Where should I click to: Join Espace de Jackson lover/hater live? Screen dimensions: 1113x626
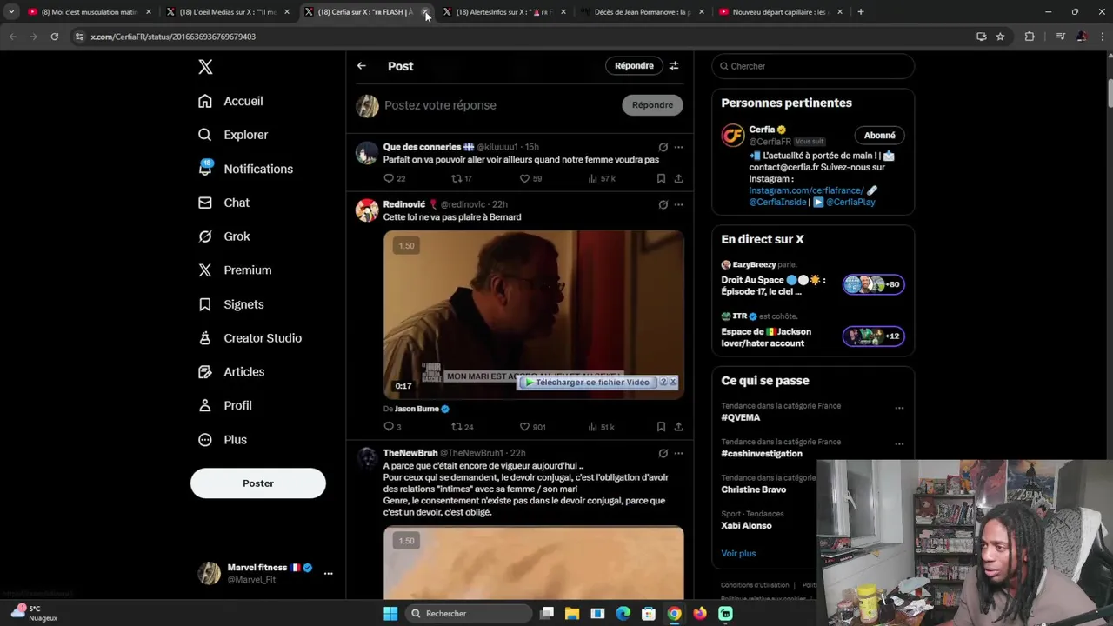coord(813,330)
